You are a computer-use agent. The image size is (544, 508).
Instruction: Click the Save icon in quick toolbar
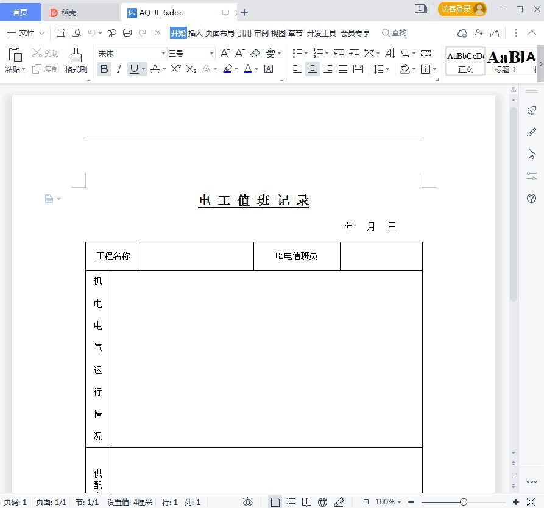61,33
